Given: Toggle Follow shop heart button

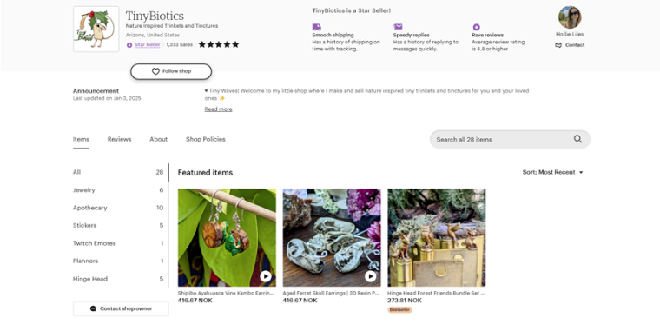Looking at the screenshot, I should 171,71.
